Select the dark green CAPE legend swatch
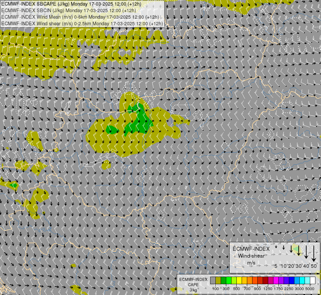321x295 pixels. [224, 281]
